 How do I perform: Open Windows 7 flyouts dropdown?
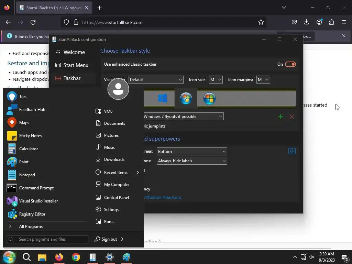tap(184, 117)
